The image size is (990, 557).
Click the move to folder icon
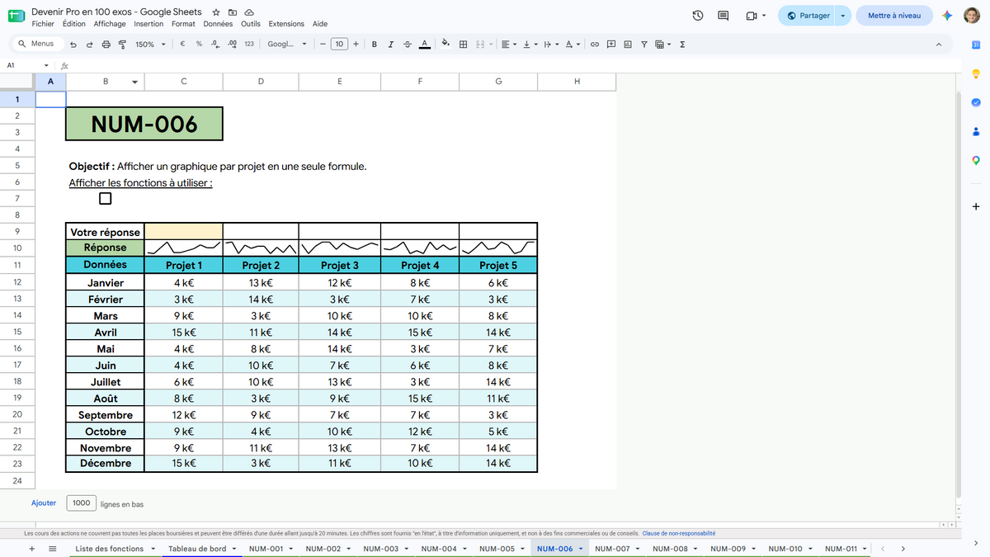233,12
